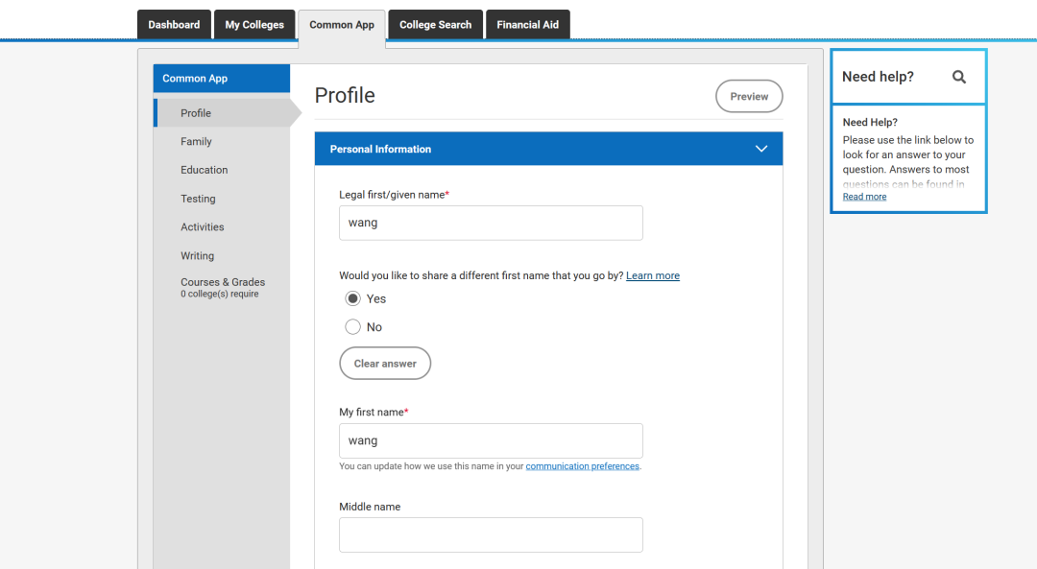The width and height of the screenshot is (1037, 569).
Task: Focus the Legal first/given name field
Action: [491, 223]
